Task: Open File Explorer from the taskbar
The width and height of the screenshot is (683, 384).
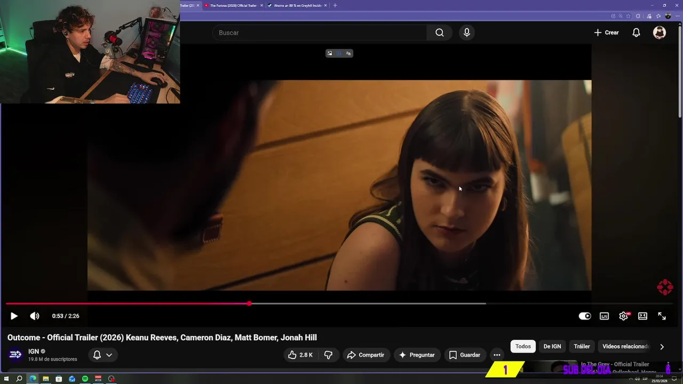Action: coord(46,379)
